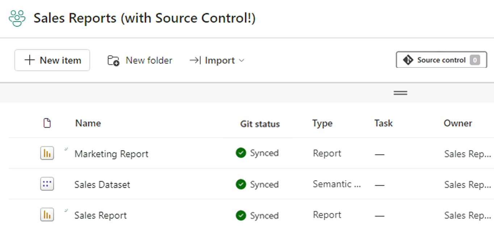
Task: Click the Source control changes count badge
Action: point(475,60)
